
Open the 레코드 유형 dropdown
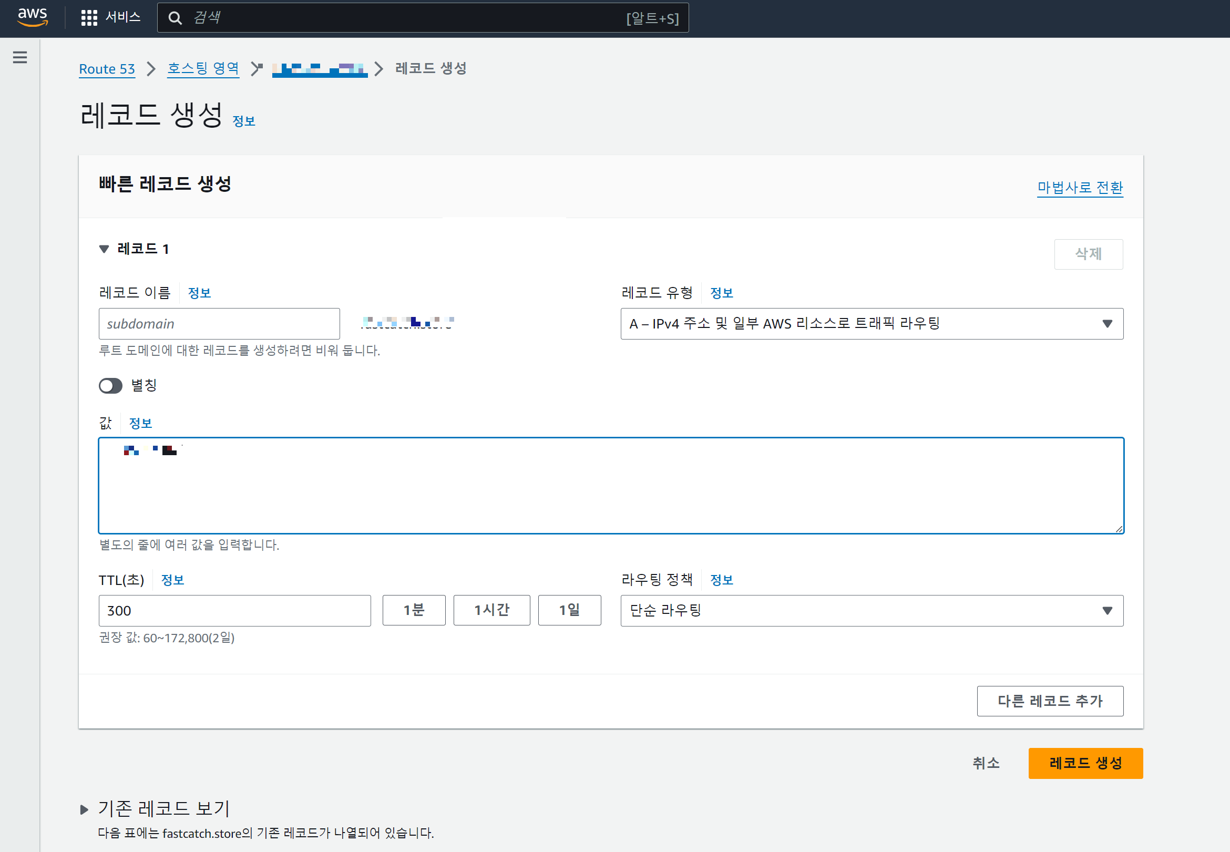coord(872,323)
